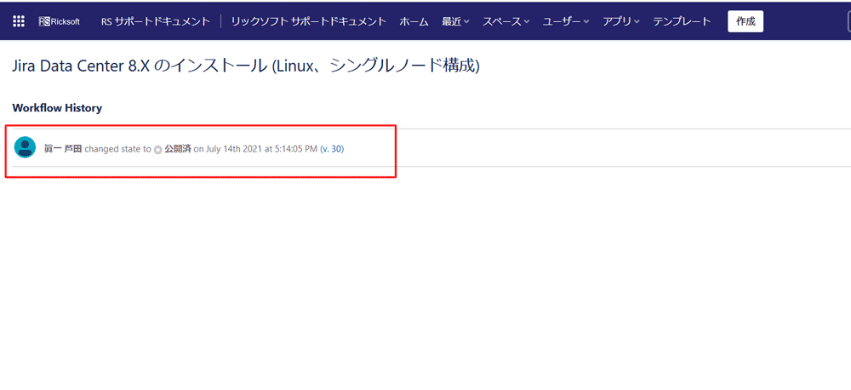Open version link (v. 30)

click(332, 149)
